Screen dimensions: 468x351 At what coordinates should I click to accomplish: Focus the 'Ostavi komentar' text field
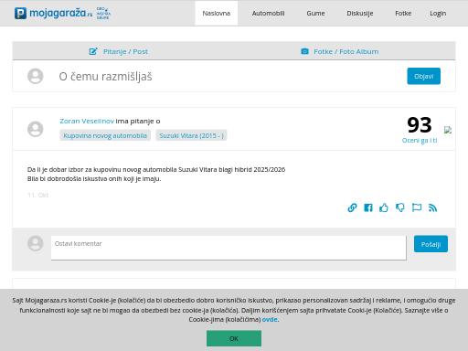(x=229, y=248)
